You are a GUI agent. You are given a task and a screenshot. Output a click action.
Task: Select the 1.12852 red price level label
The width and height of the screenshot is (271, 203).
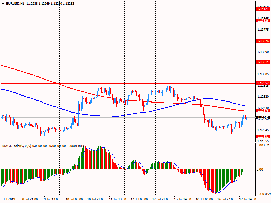tap(263, 83)
